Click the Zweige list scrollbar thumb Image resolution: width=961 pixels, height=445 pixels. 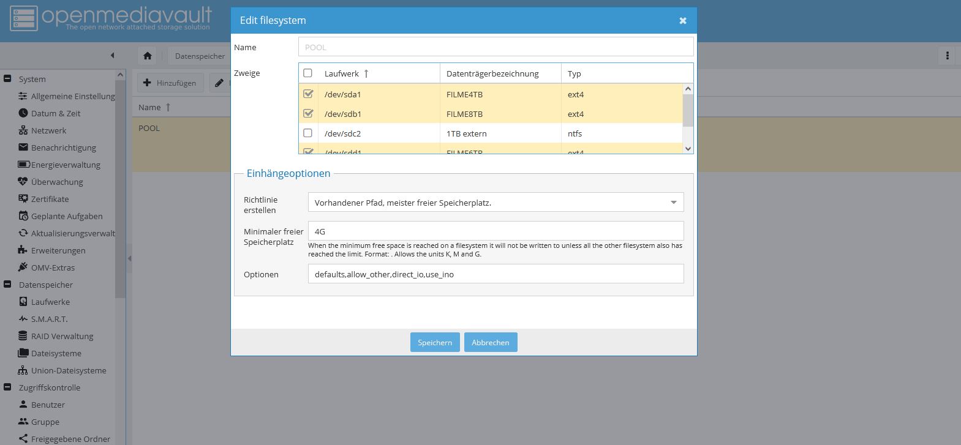(688, 110)
